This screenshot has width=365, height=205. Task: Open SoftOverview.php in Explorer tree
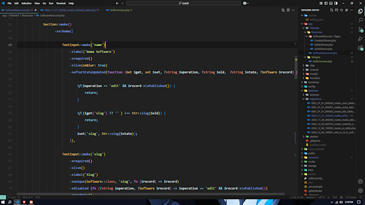(x=322, y=62)
